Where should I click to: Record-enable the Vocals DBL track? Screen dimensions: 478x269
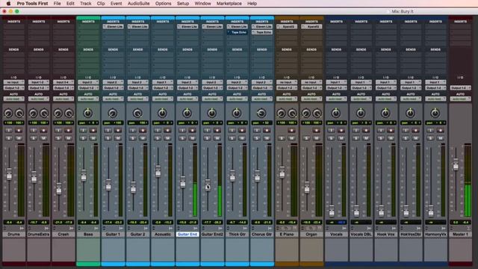366,131
